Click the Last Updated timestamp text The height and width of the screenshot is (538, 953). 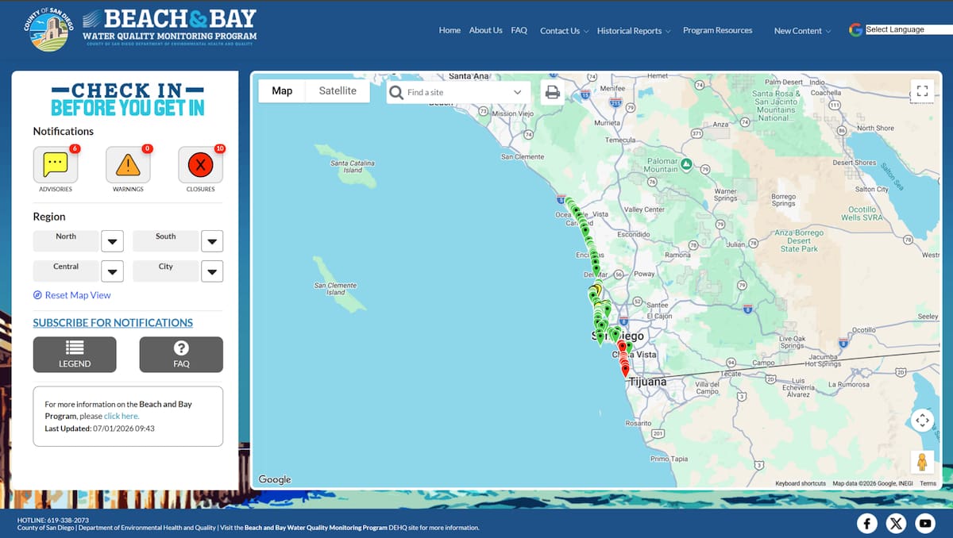coord(100,428)
